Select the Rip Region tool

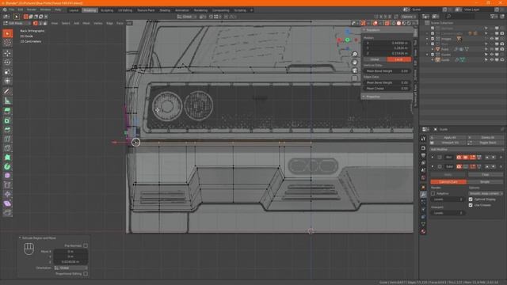click(7, 213)
